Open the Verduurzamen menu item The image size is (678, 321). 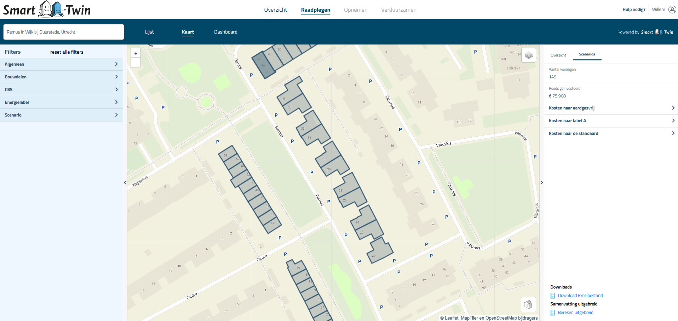(x=398, y=10)
